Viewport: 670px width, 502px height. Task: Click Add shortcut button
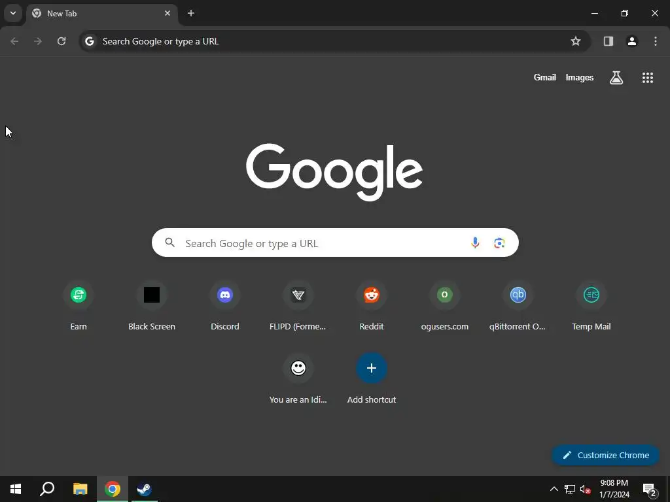point(372,379)
